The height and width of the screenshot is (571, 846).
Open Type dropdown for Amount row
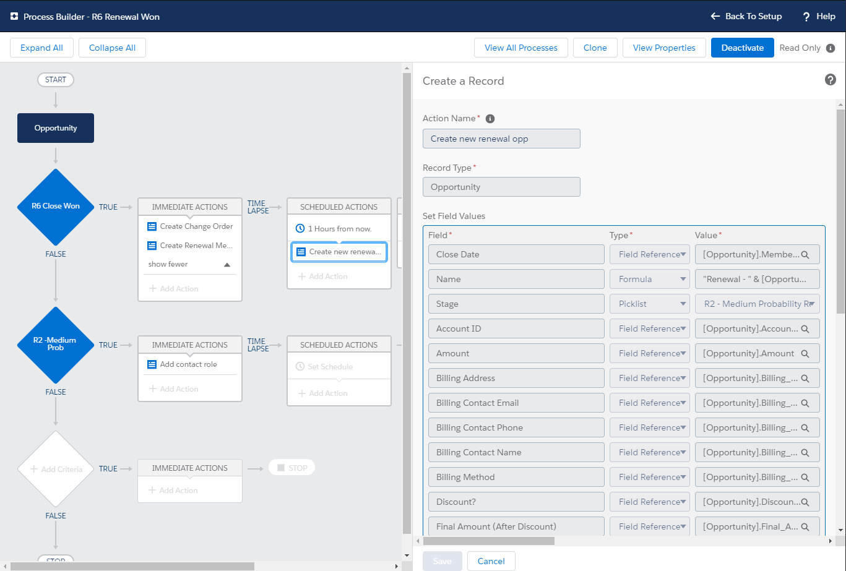(x=650, y=353)
